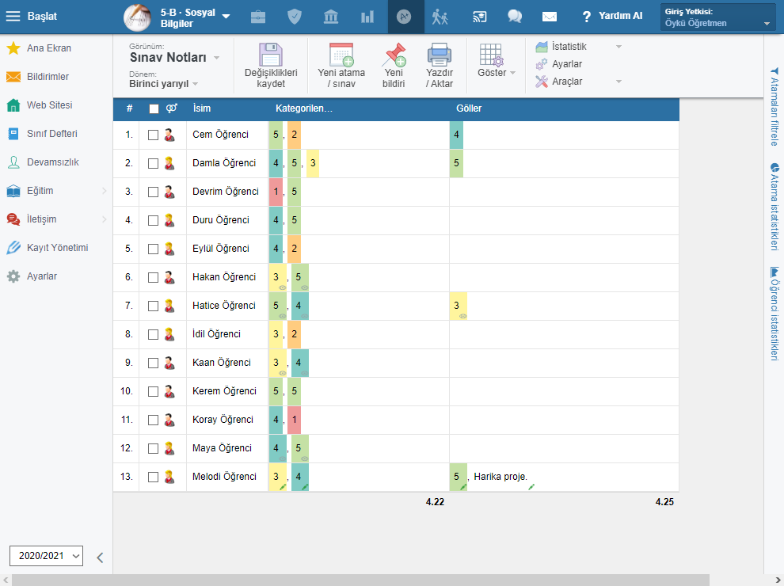Check the box for Cem Öğrenci

point(154,135)
